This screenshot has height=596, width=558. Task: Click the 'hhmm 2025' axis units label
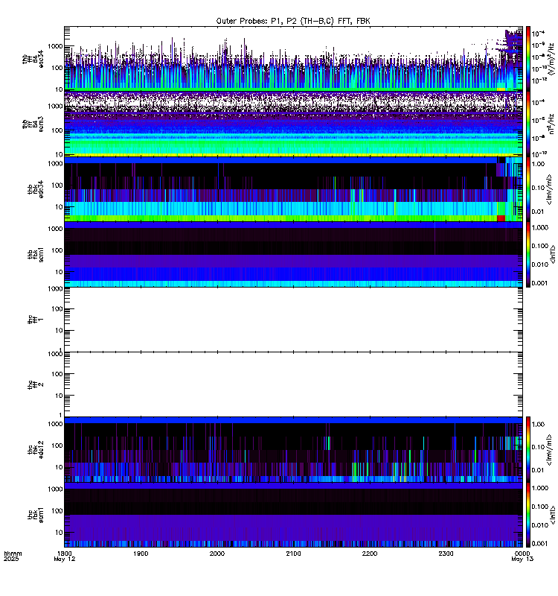click(x=13, y=556)
